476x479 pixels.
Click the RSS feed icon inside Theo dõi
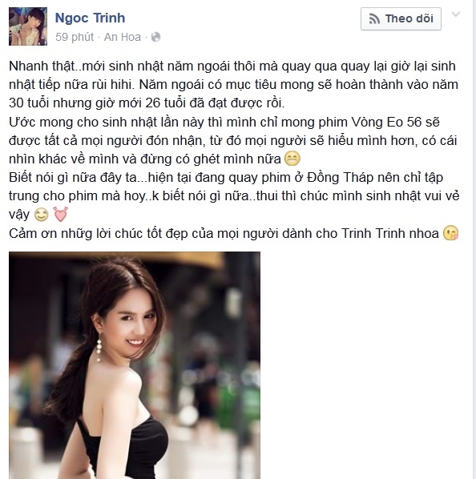pos(374,19)
